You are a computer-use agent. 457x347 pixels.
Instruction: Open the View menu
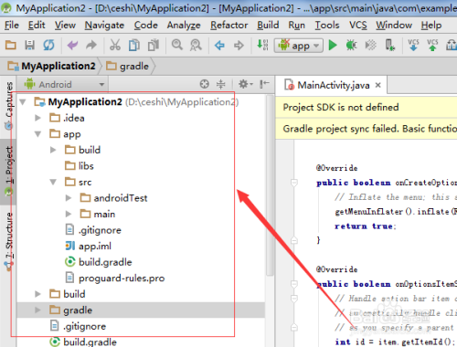point(65,25)
